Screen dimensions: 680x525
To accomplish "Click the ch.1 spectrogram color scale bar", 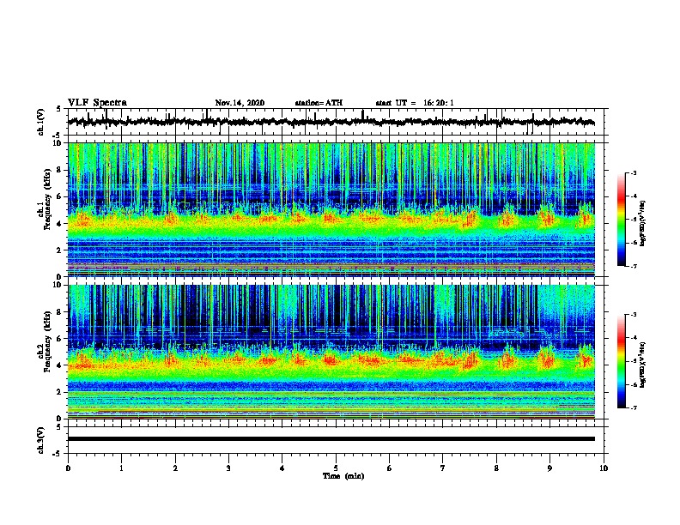I will pyautogui.click(x=621, y=220).
